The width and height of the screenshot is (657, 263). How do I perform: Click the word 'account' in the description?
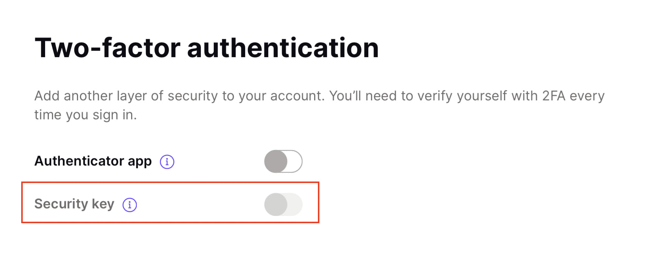click(x=297, y=96)
